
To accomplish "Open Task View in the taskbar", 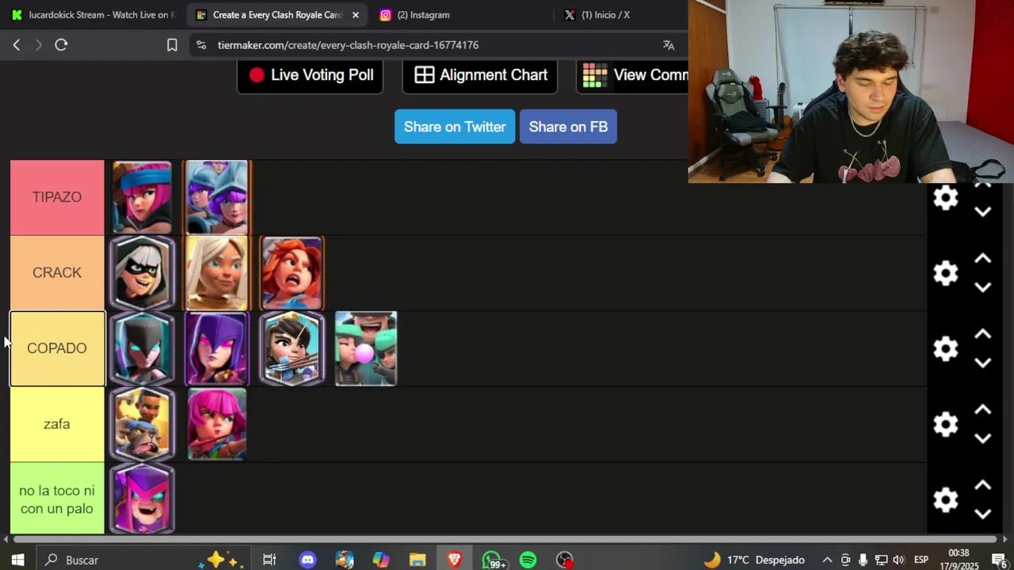I will point(269,560).
